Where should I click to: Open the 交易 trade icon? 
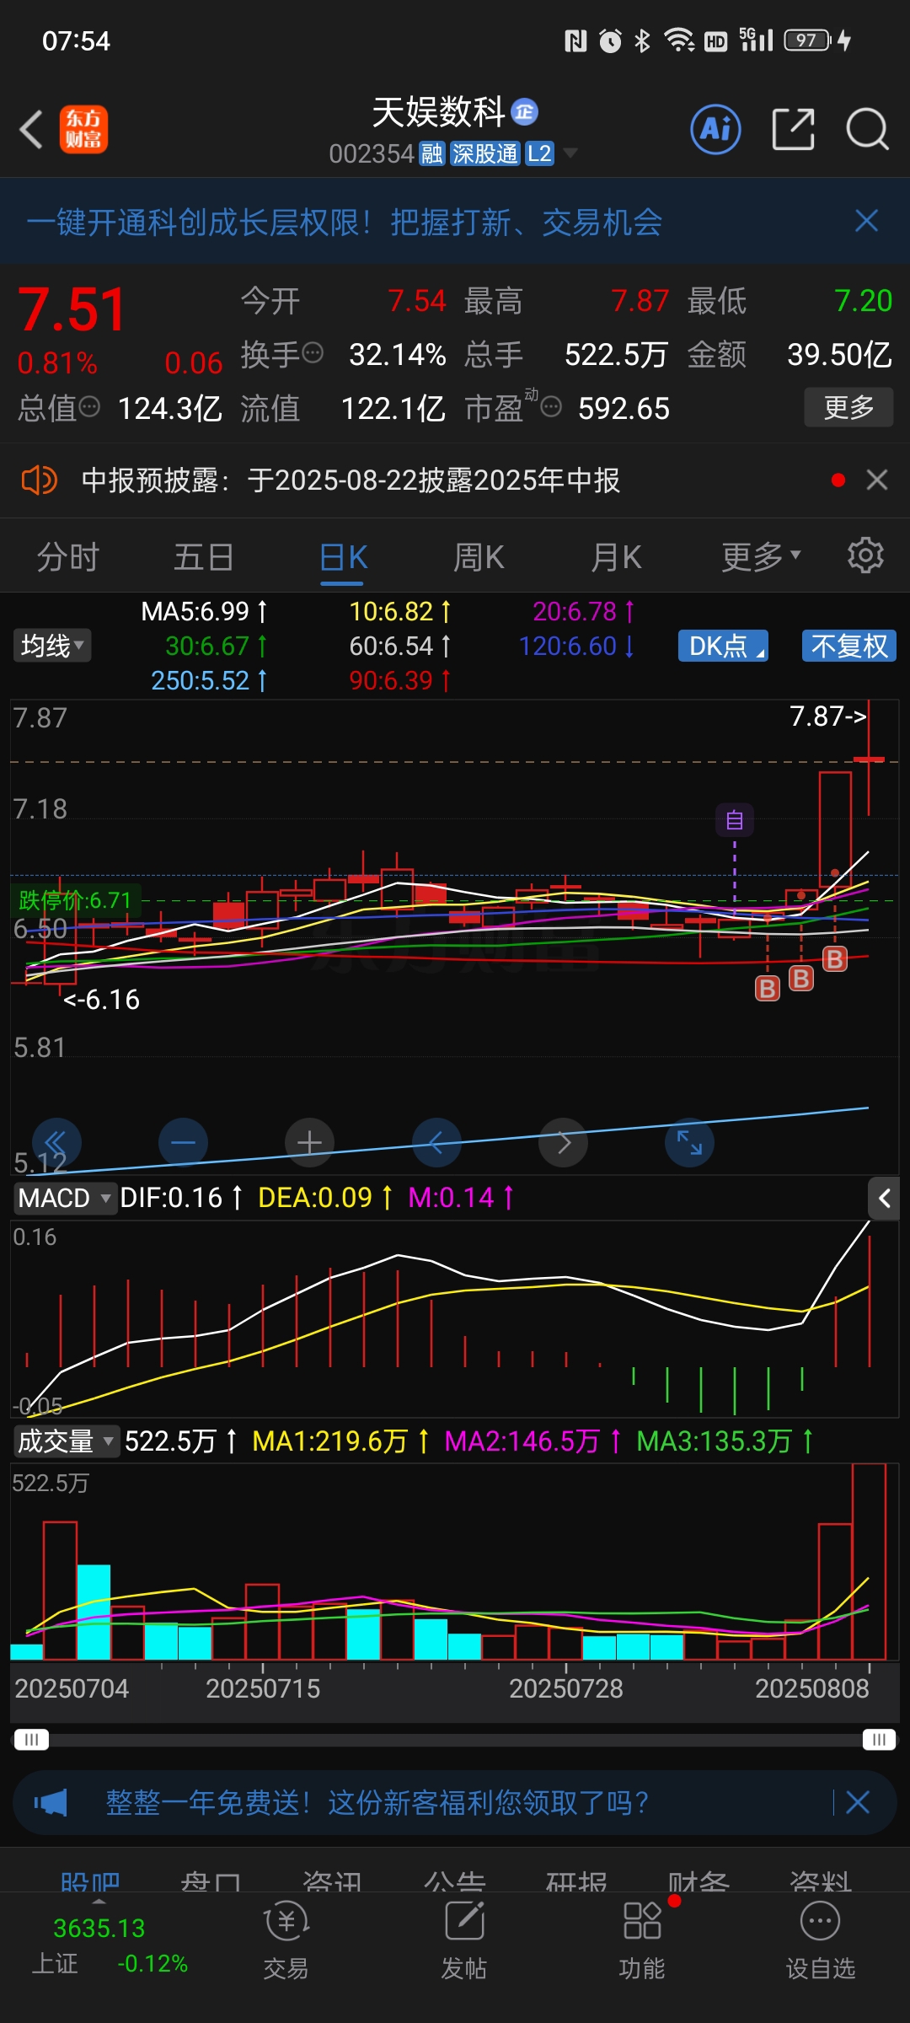[286, 1939]
